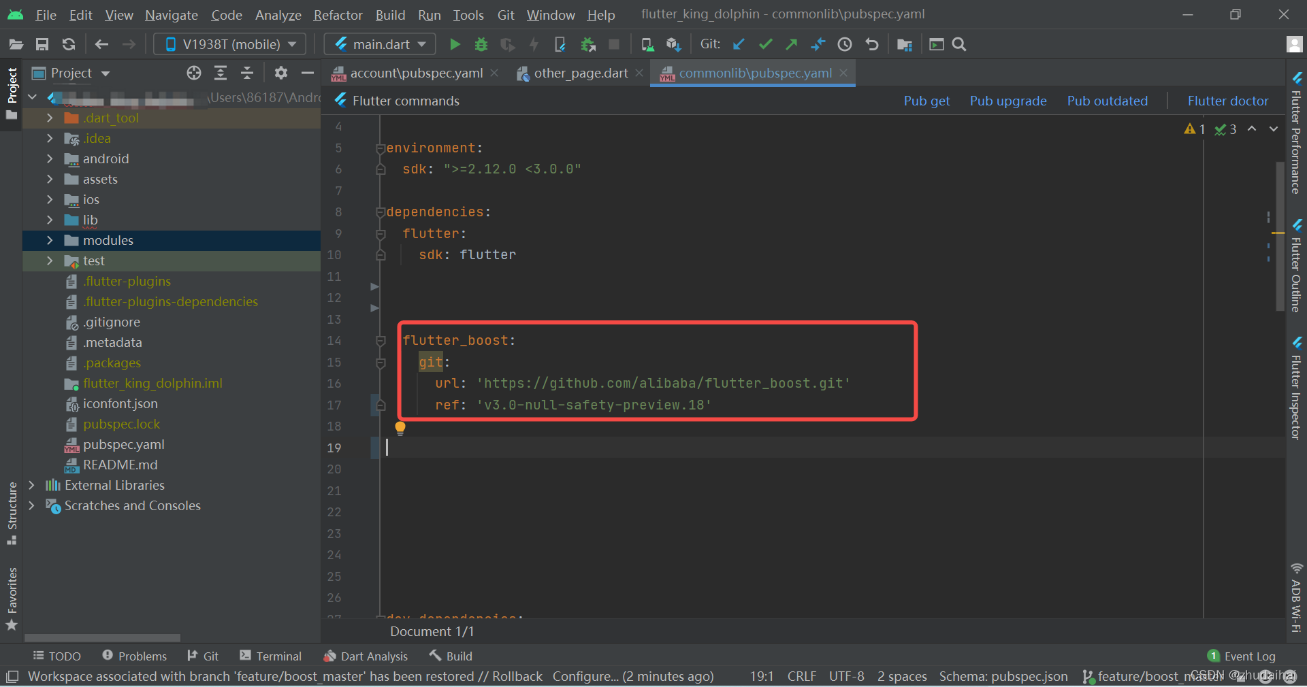Expand the lib folder
The image size is (1307, 687).
pyautogui.click(x=50, y=220)
